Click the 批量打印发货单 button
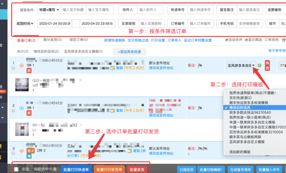286x173 pixels. click(109, 169)
